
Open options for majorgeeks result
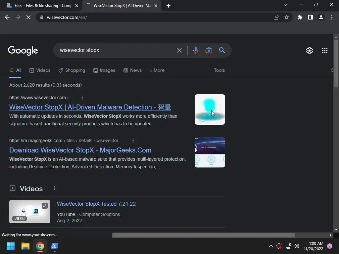(x=133, y=141)
